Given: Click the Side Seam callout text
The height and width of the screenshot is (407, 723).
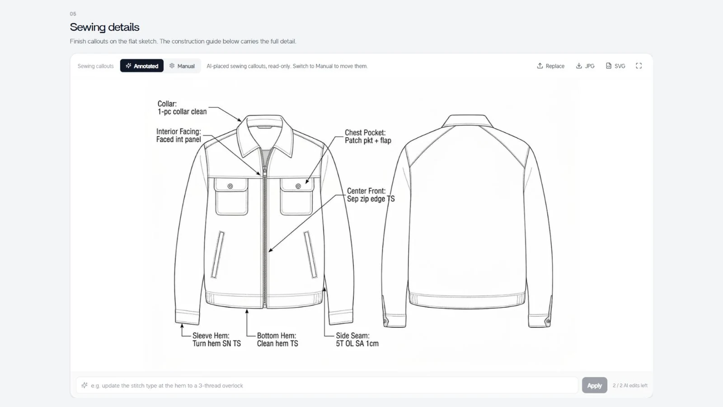Looking at the screenshot, I should [357, 340].
